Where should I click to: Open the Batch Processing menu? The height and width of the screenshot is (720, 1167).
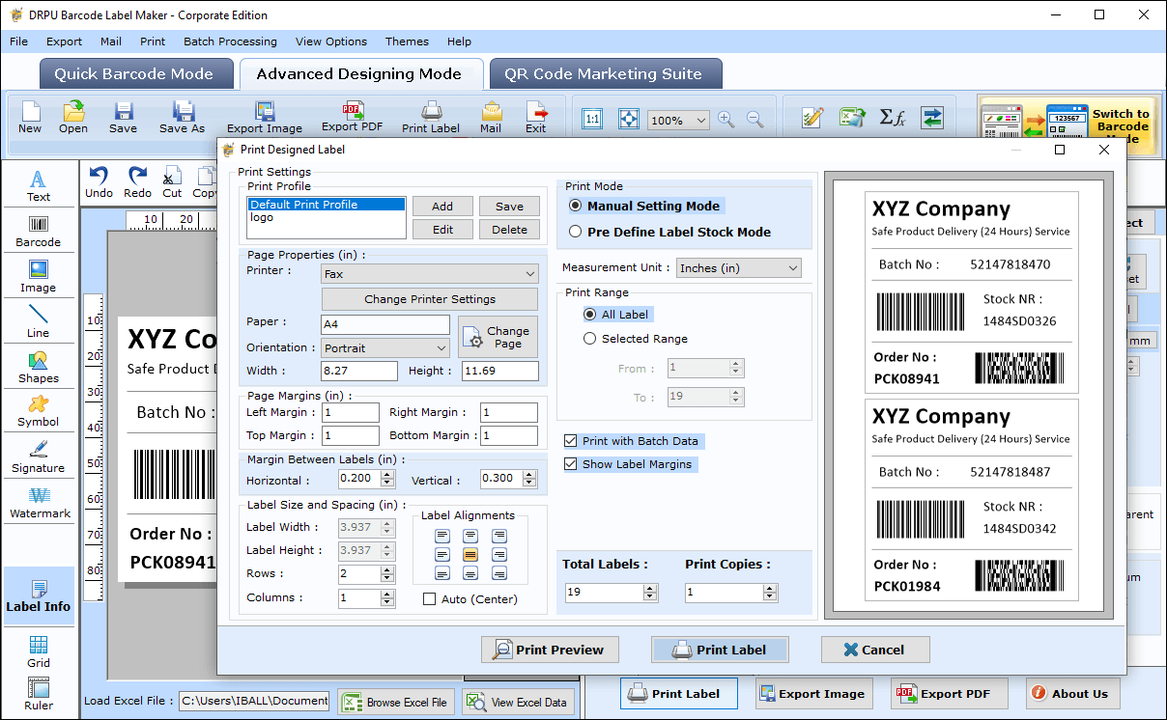coord(230,42)
